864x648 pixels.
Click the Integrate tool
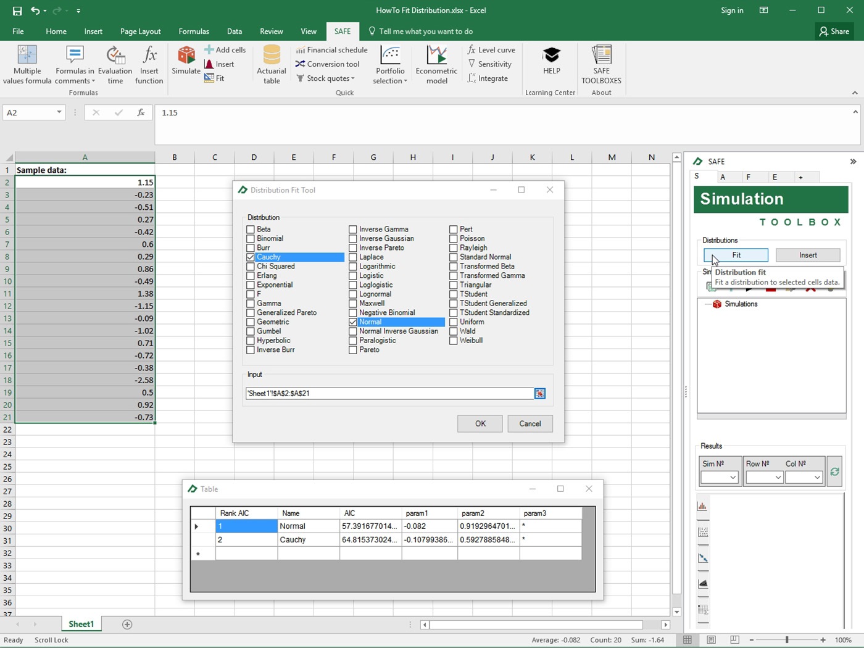point(488,78)
